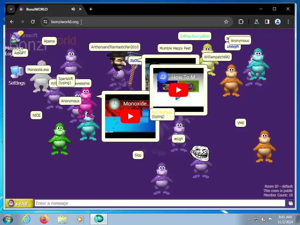The height and width of the screenshot is (225, 300).
Task: Click the yellow icon beside message field
Action: pyautogui.click(x=290, y=203)
